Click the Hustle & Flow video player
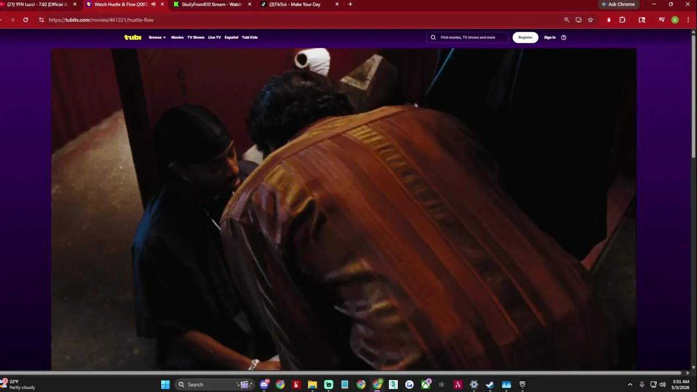Viewport: 697px width, 392px height. click(x=344, y=209)
